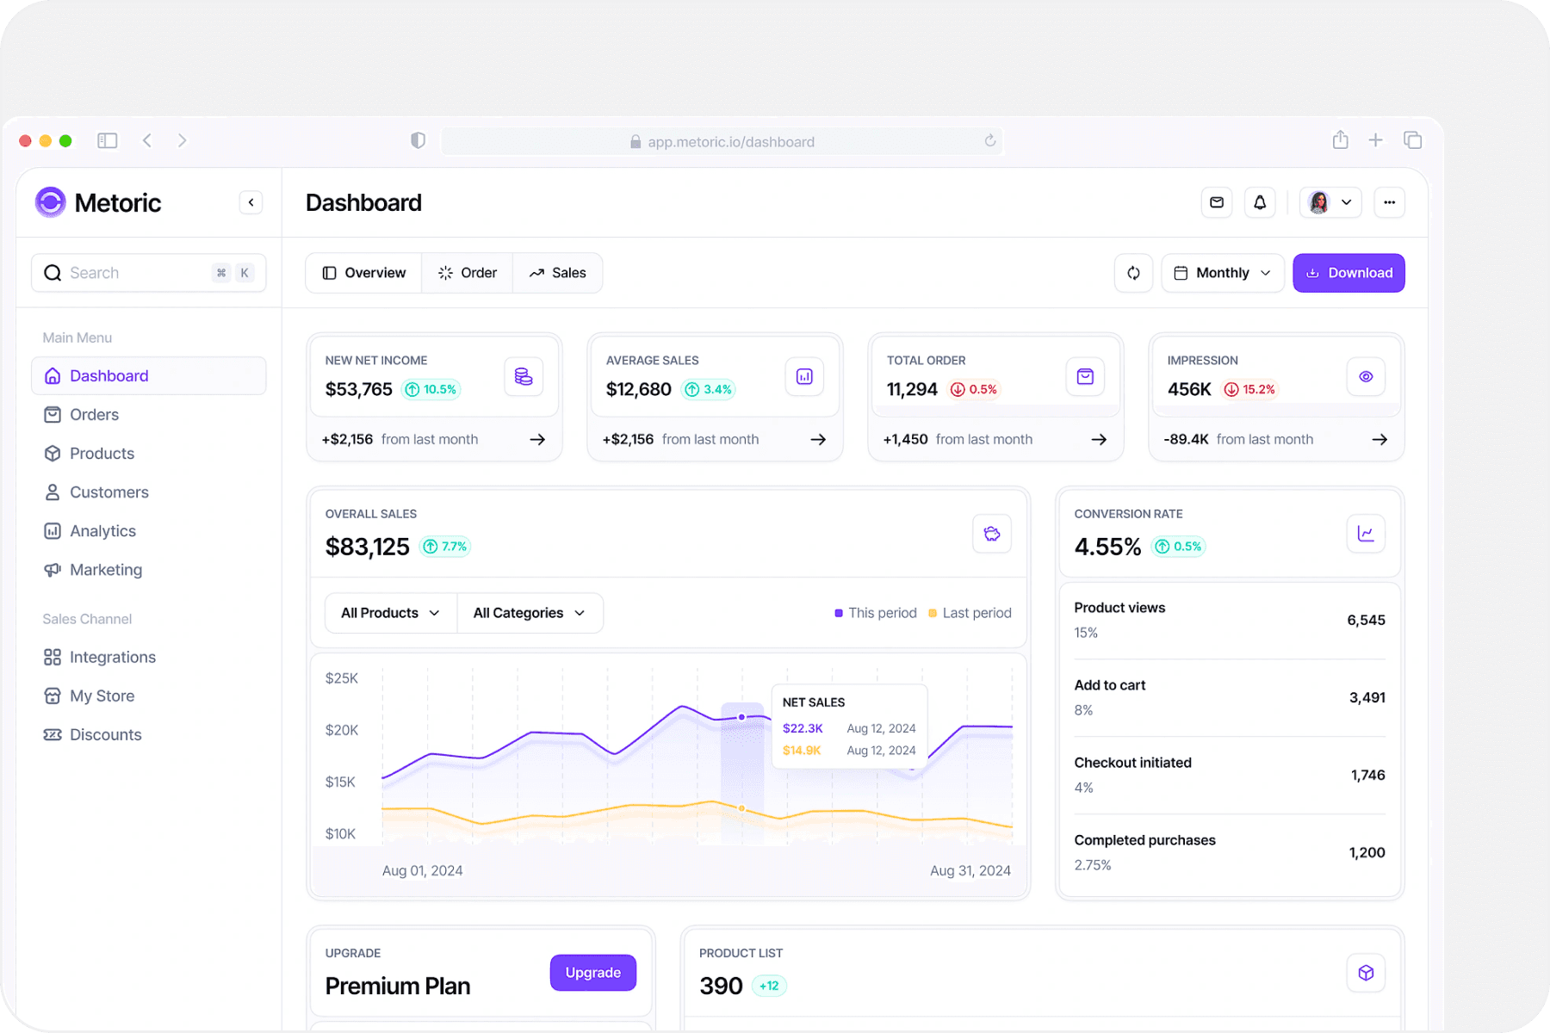Image resolution: width=1550 pixels, height=1033 pixels.
Task: Open the Monthly period dropdown
Action: [x=1223, y=273]
